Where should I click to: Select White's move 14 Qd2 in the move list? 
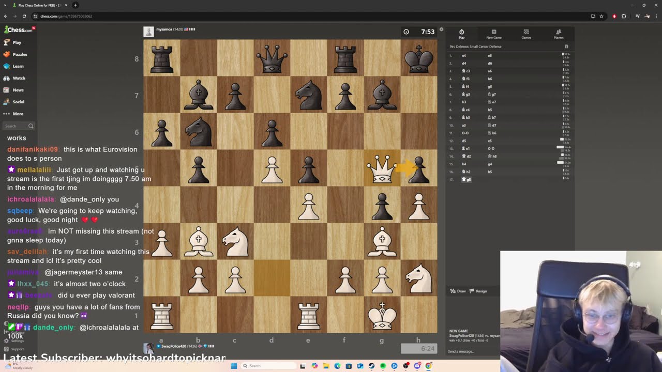click(467, 156)
